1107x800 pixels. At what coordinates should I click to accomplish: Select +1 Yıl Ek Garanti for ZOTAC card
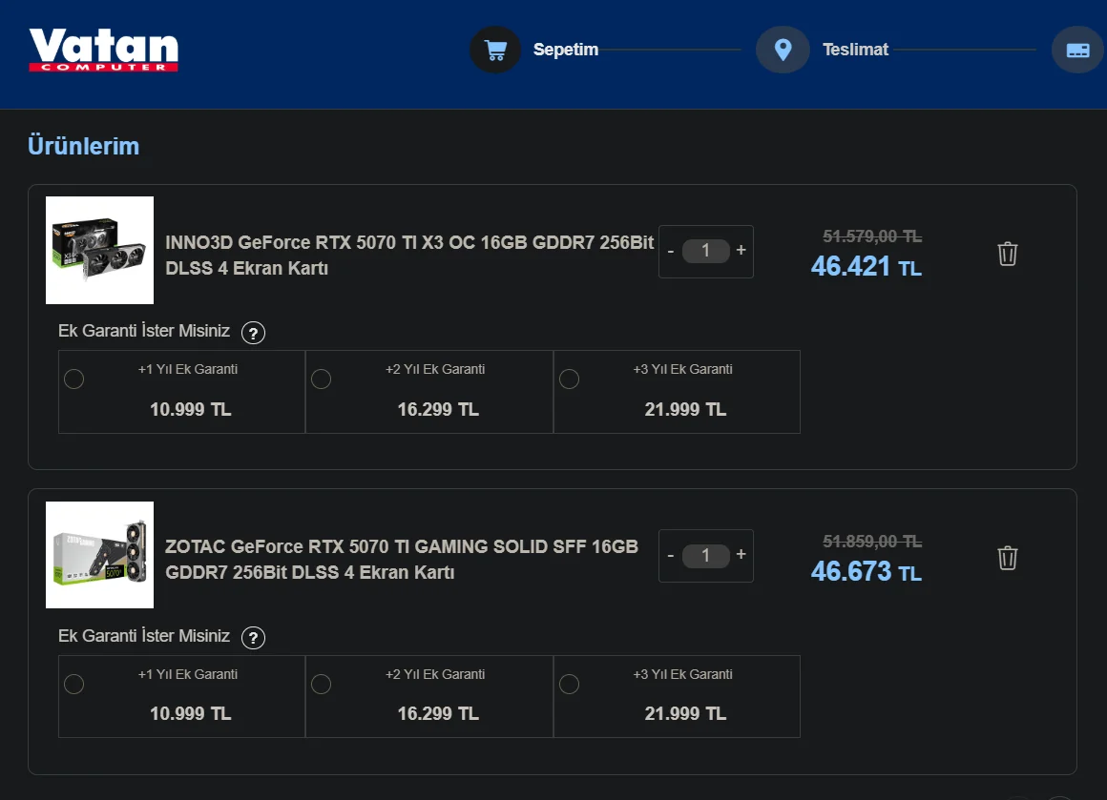tap(74, 685)
